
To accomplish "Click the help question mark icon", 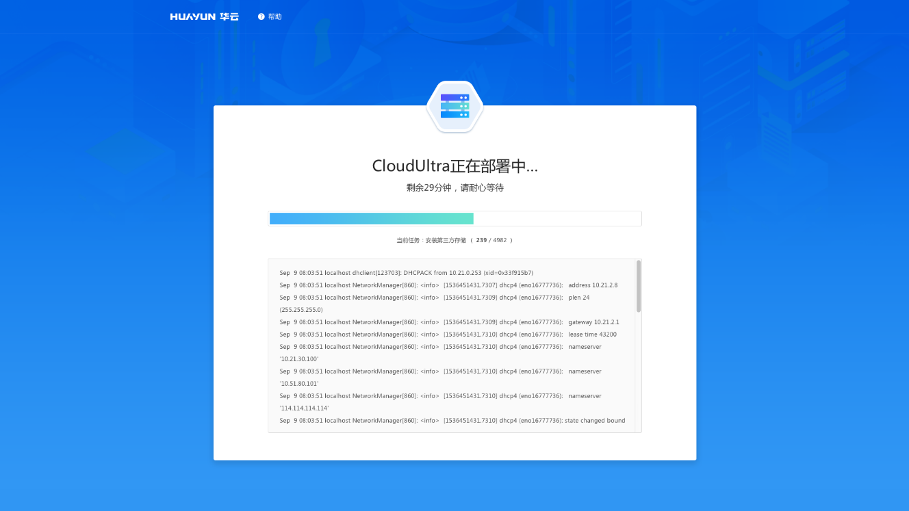I will coord(261,16).
